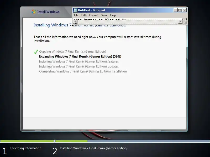Click the Collecting information progress bar
Viewport: 210px width, 157px height.
click(27, 141)
